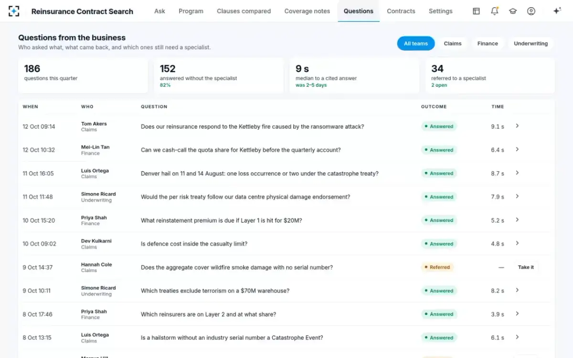This screenshot has width=573, height=358.
Task: Open chevron for terrorism exclusion warehouse question
Action: point(517,290)
